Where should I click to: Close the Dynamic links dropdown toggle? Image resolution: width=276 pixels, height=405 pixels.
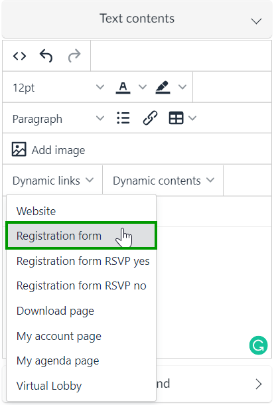pyautogui.click(x=52, y=181)
